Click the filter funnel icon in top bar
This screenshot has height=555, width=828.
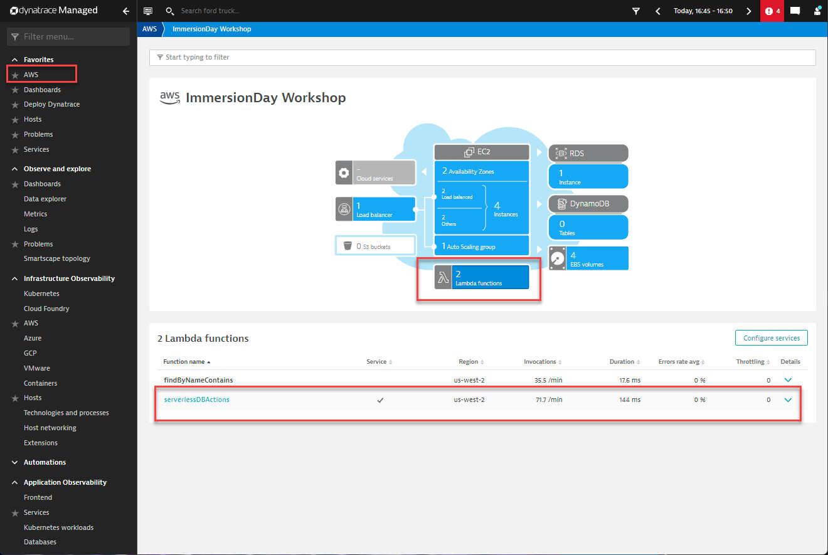(636, 11)
